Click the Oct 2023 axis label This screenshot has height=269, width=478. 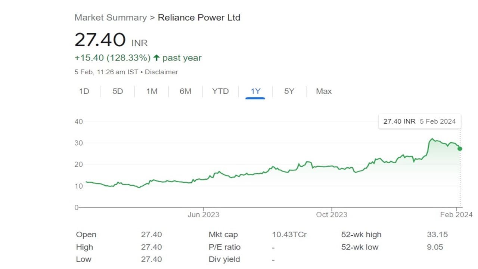(x=331, y=214)
